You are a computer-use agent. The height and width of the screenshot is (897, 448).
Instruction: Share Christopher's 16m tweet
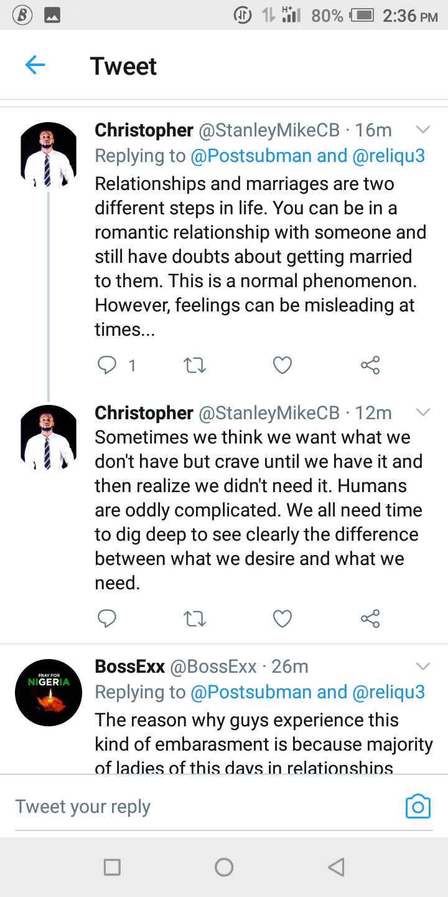[x=370, y=365]
